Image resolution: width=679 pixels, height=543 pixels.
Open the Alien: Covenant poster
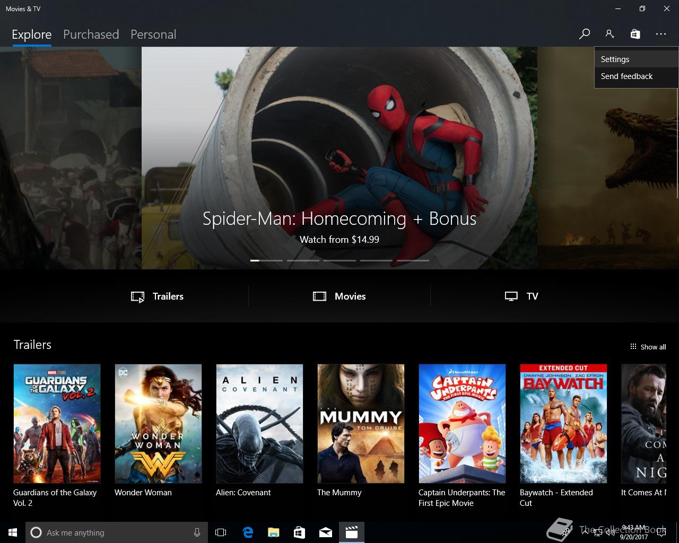click(259, 424)
